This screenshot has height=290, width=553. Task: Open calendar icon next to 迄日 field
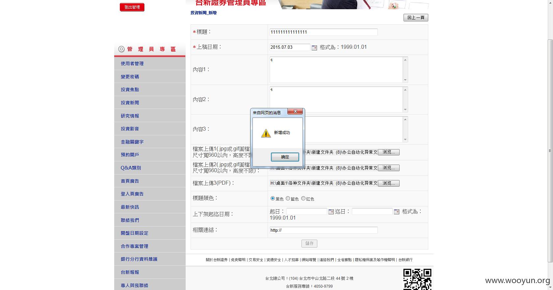pos(397,212)
